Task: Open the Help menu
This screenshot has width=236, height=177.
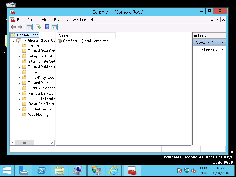Action: 94,20
